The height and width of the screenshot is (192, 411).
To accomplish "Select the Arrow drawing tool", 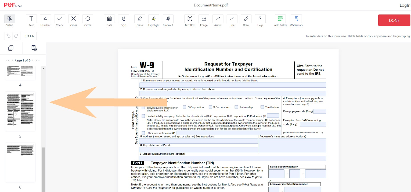I will pyautogui.click(x=218, y=20).
